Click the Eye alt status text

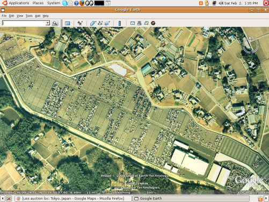click(253, 192)
